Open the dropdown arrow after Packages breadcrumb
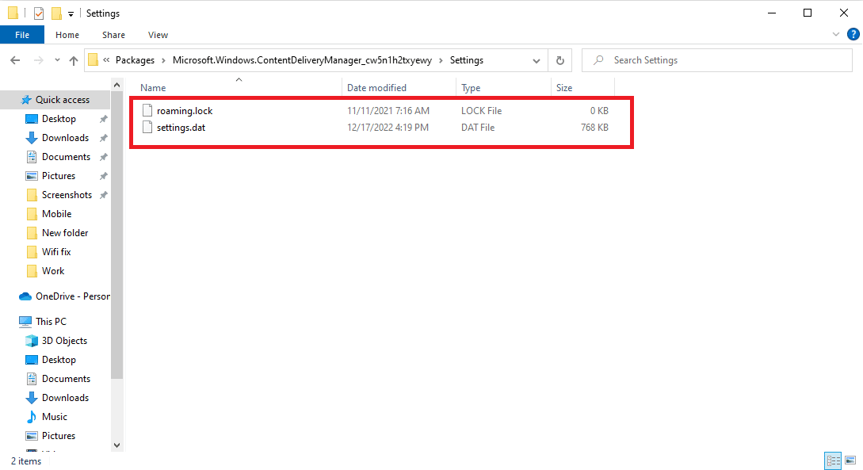 163,60
